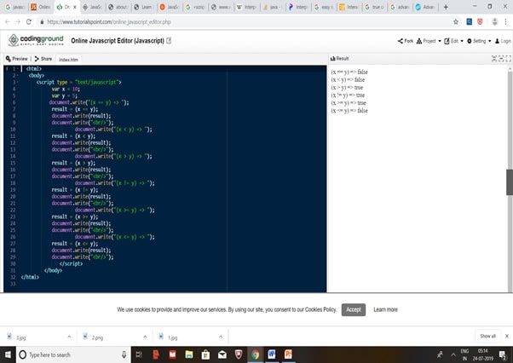Open File Explorer from the taskbar
513x363 pixels.
pyautogui.click(x=189, y=354)
